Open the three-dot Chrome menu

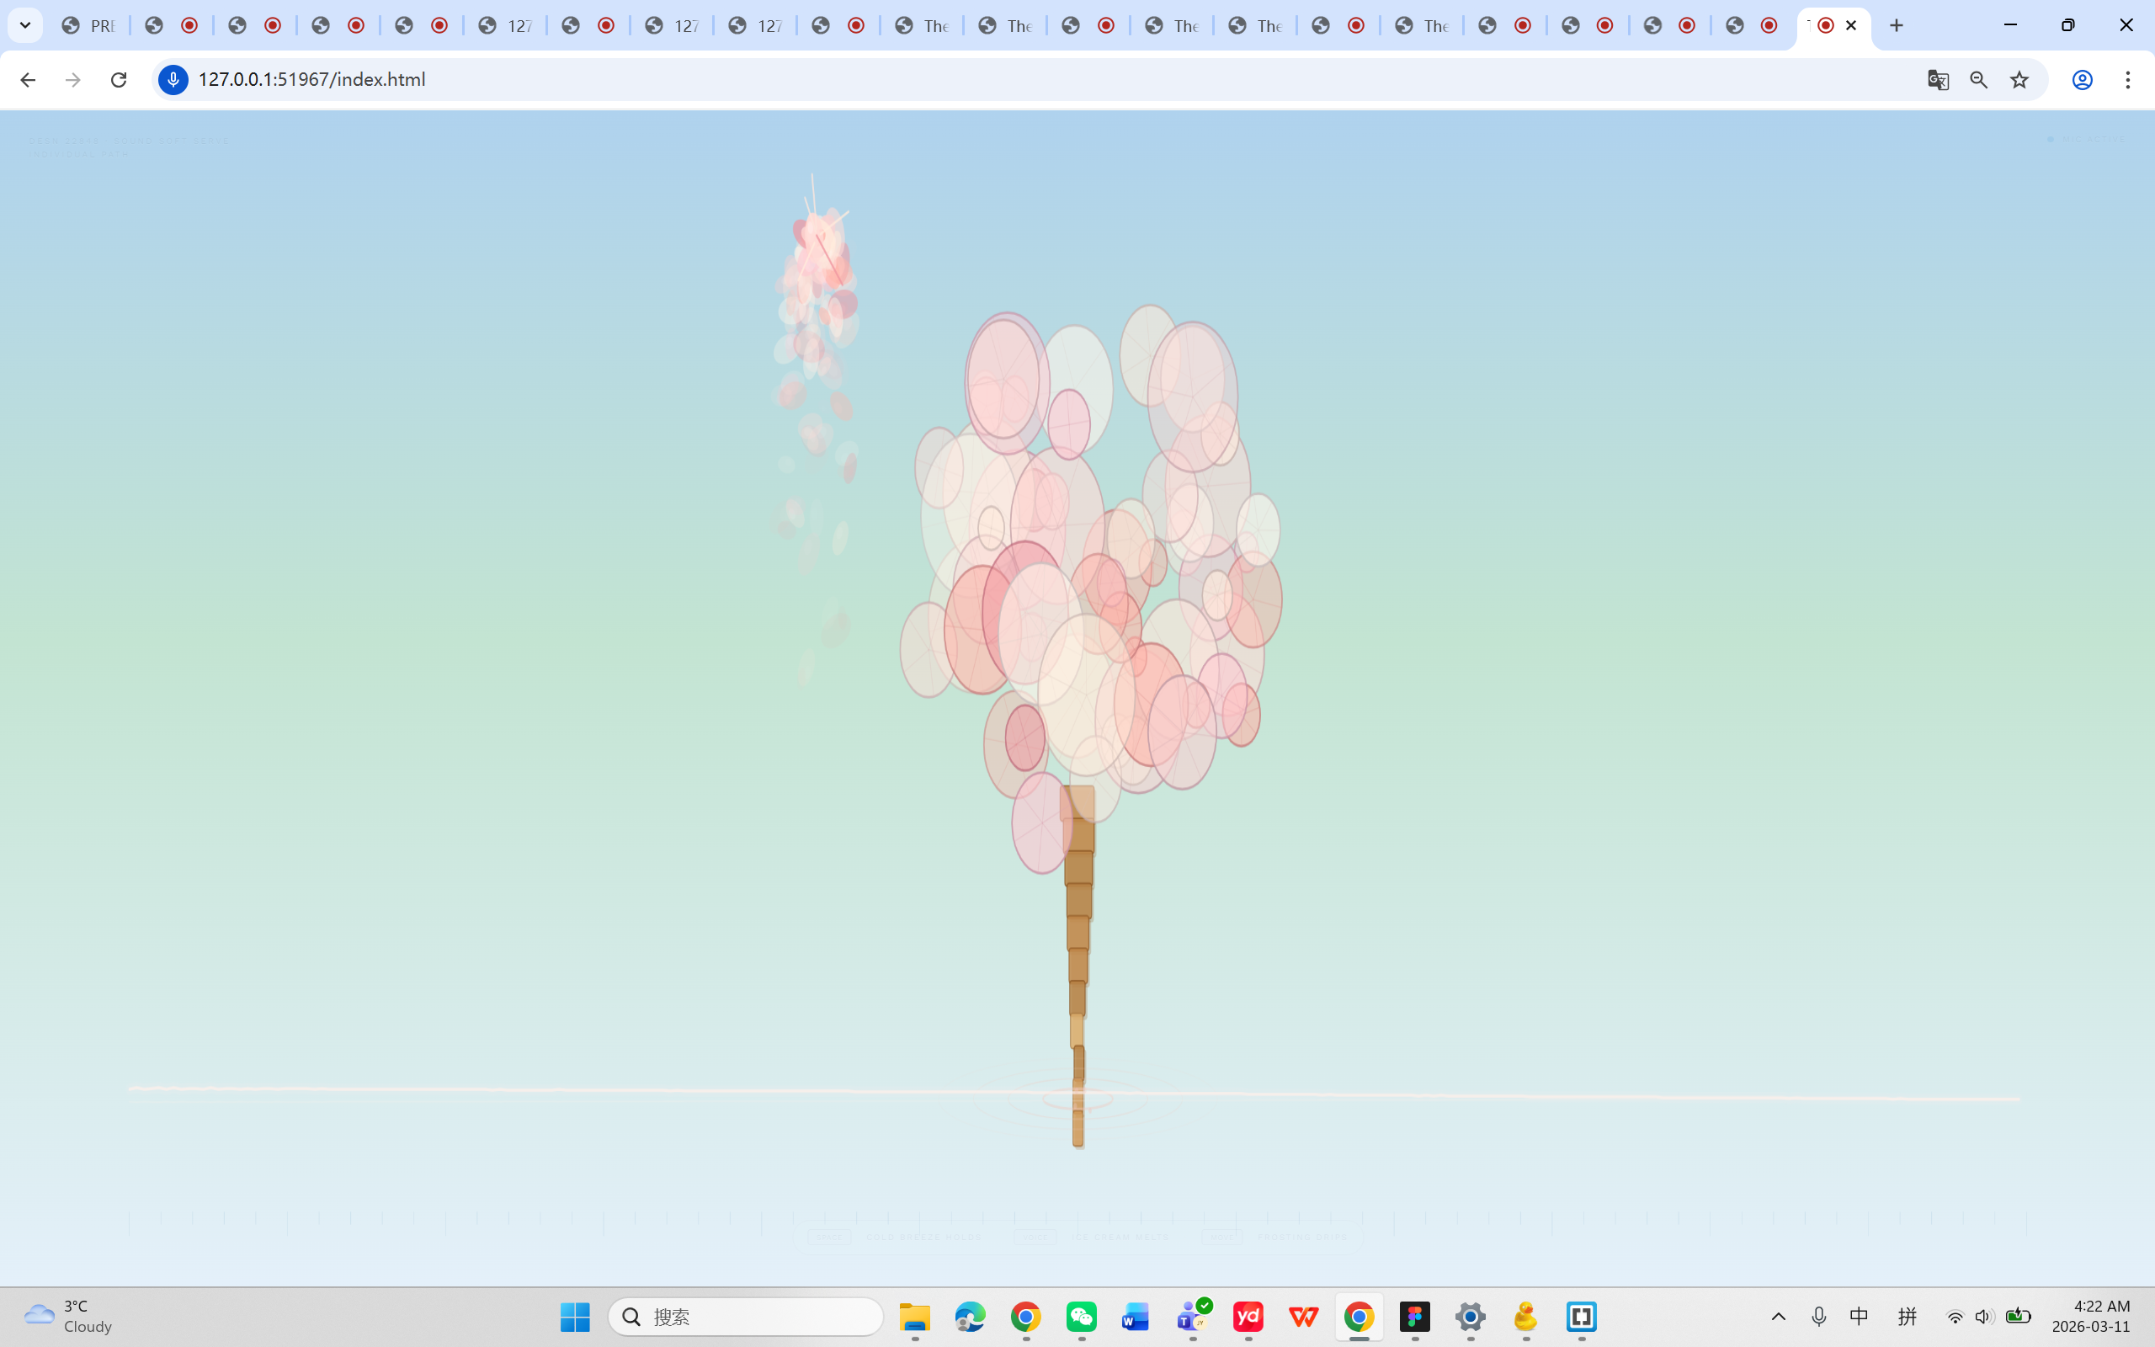point(2128,79)
